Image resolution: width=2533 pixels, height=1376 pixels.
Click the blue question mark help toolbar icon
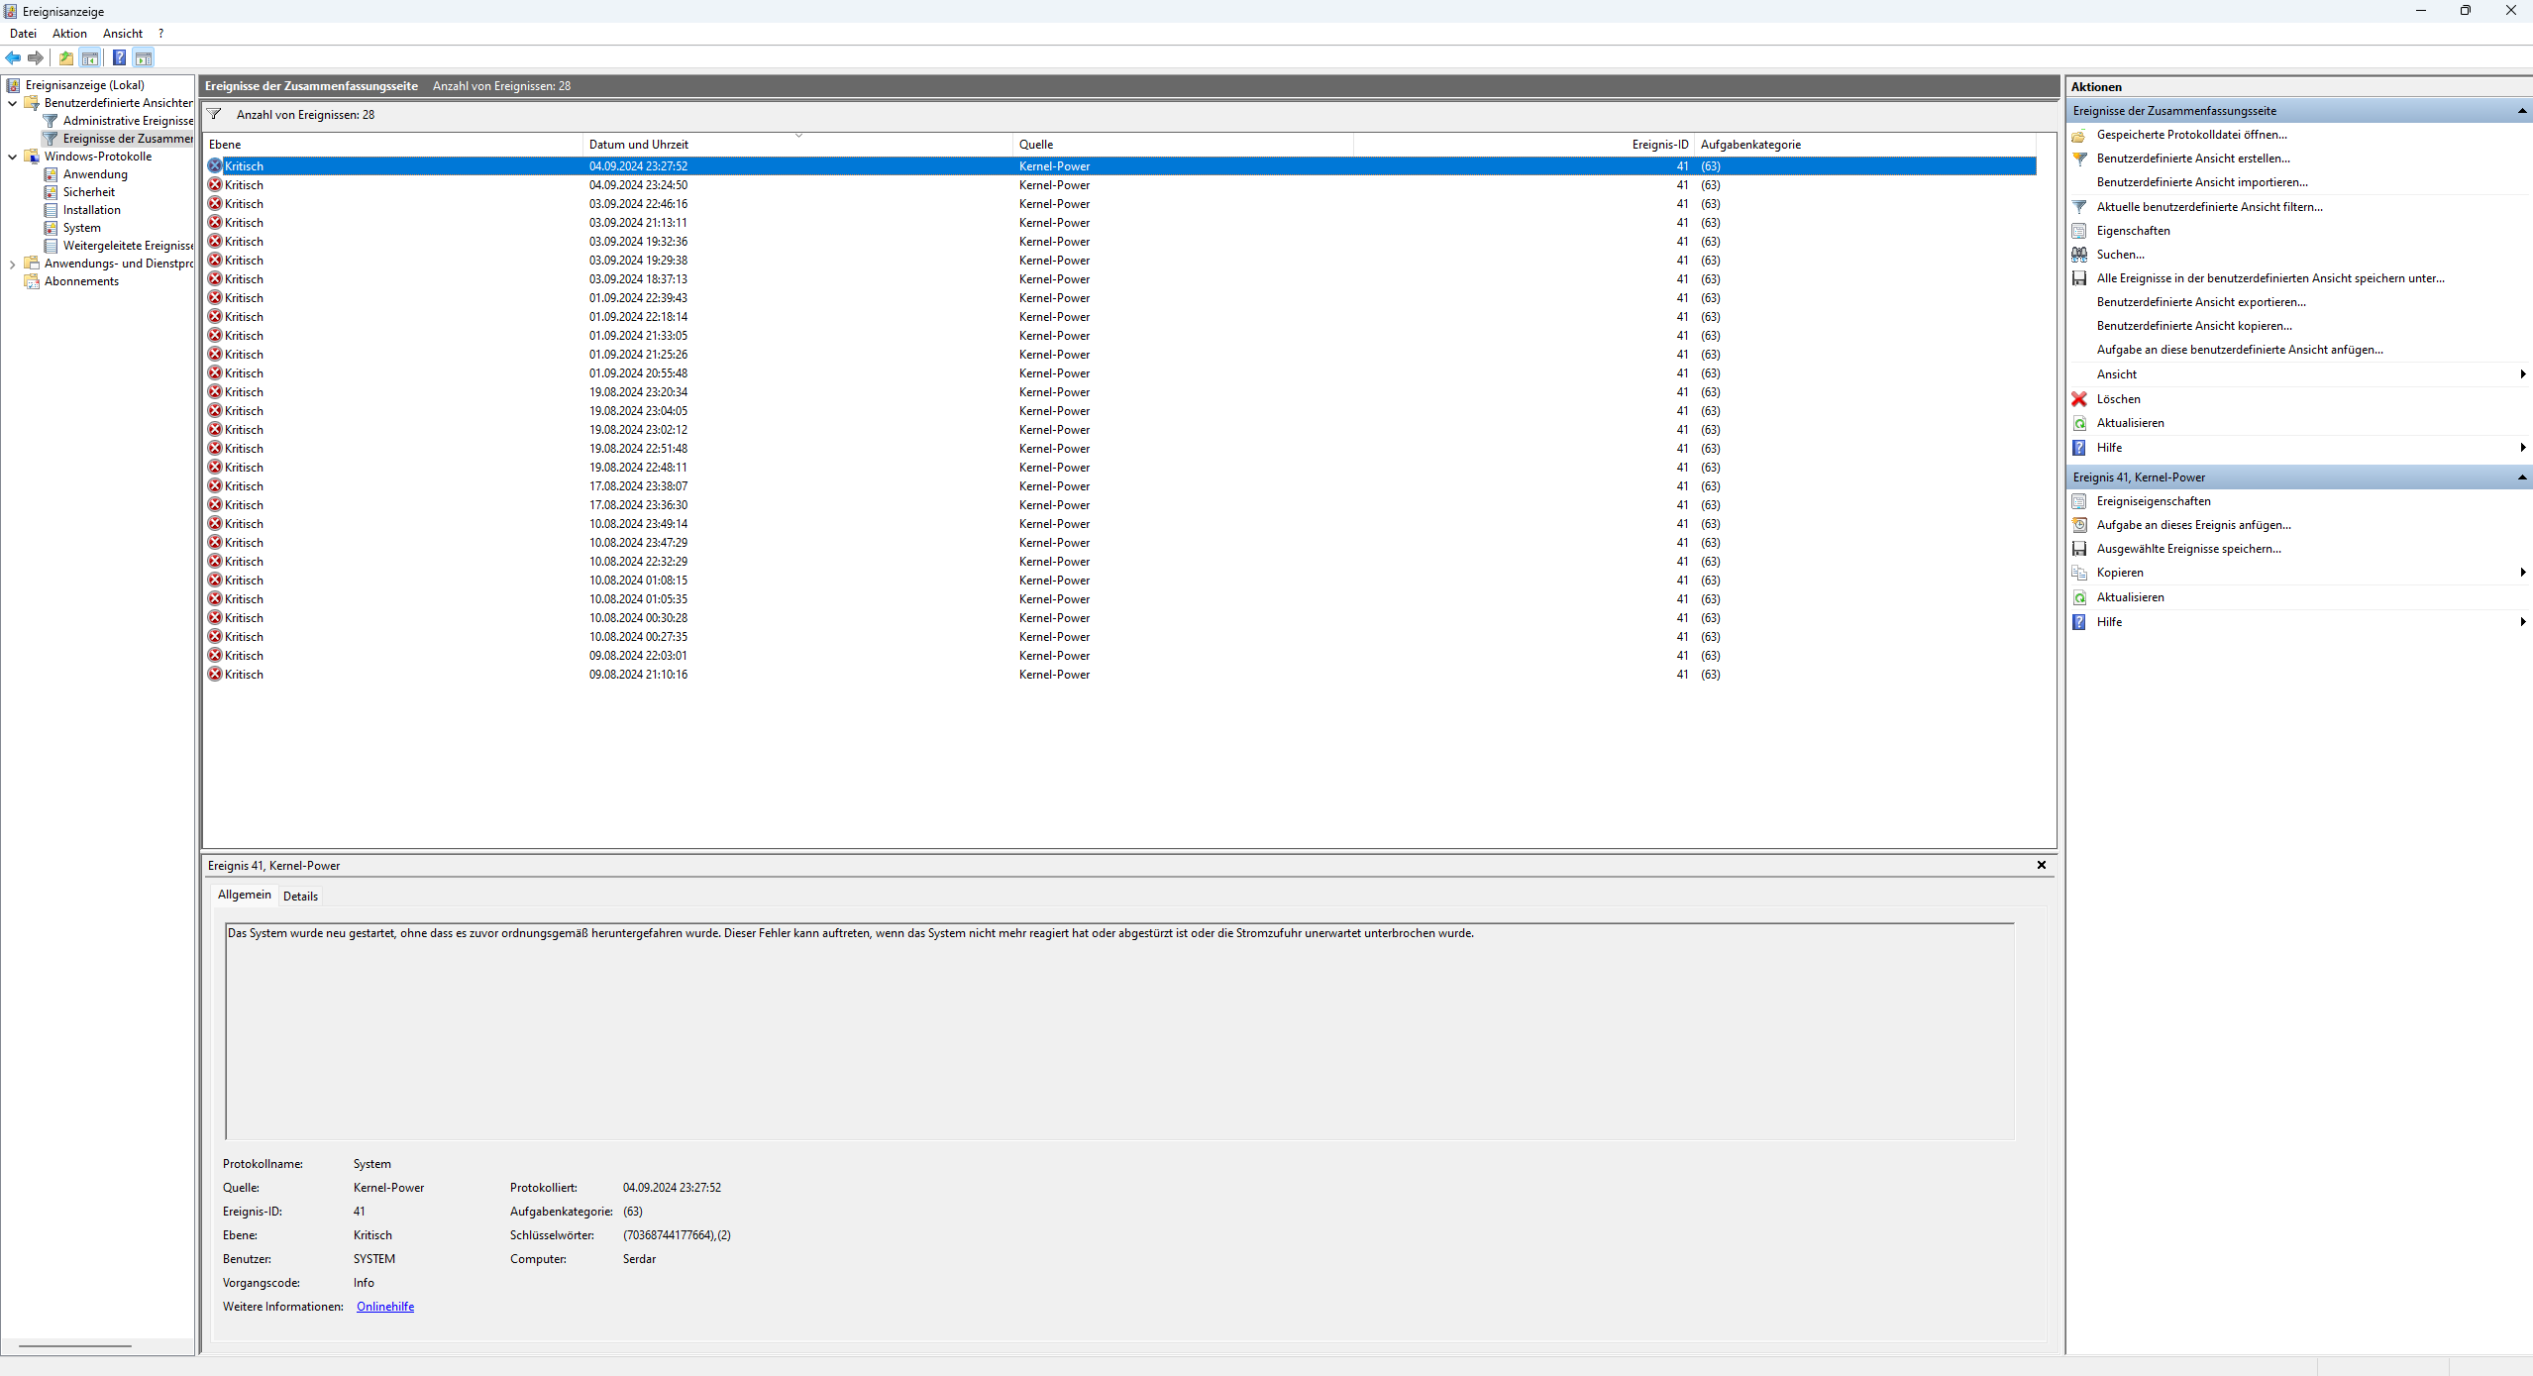(x=119, y=57)
